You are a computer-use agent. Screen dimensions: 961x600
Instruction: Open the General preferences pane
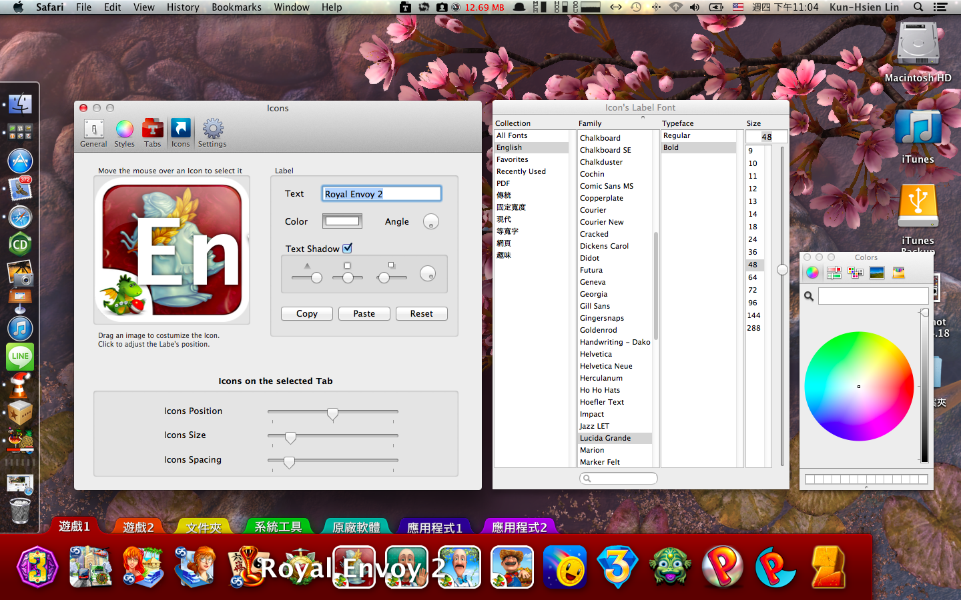click(x=93, y=133)
